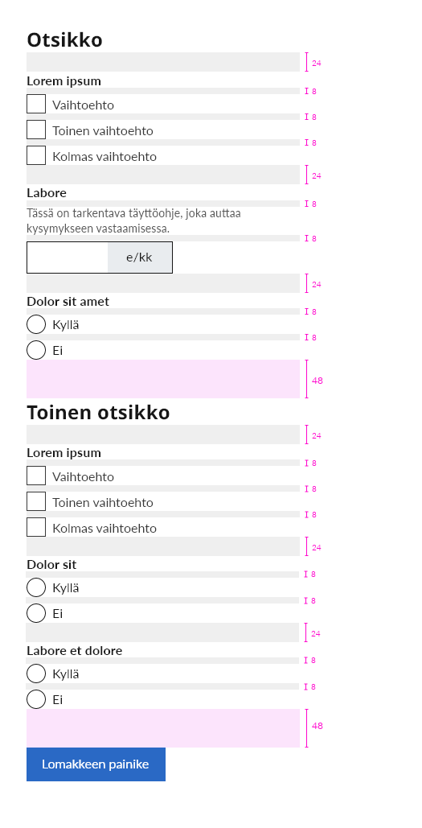Click the help text under Labore

pos(133,220)
